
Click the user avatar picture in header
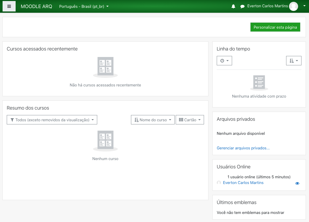point(293,6)
